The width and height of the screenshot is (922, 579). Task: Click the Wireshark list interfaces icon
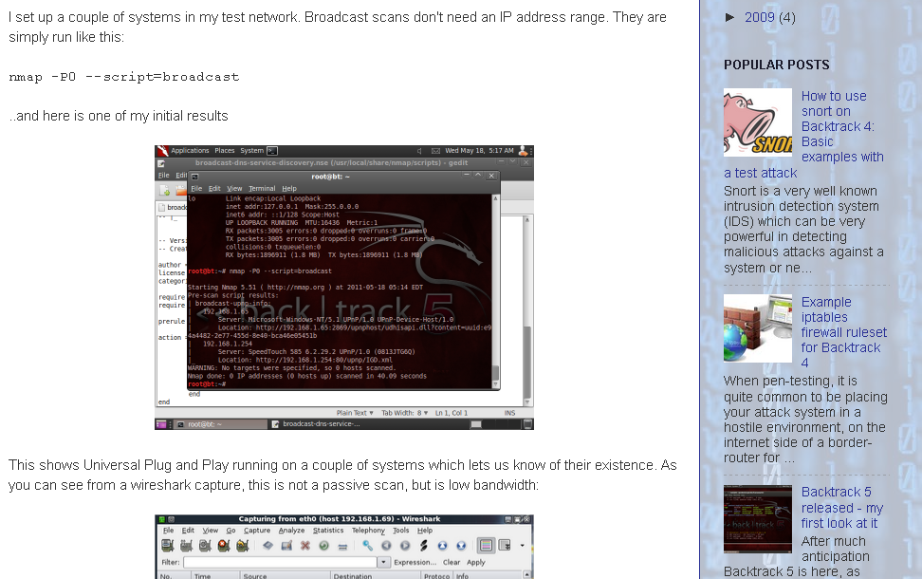[168, 546]
